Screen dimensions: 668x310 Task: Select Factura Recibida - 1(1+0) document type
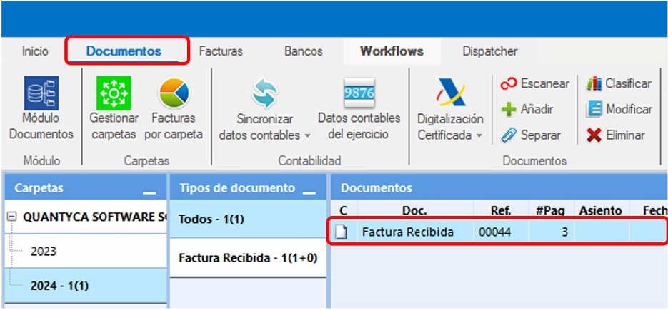pos(248,258)
